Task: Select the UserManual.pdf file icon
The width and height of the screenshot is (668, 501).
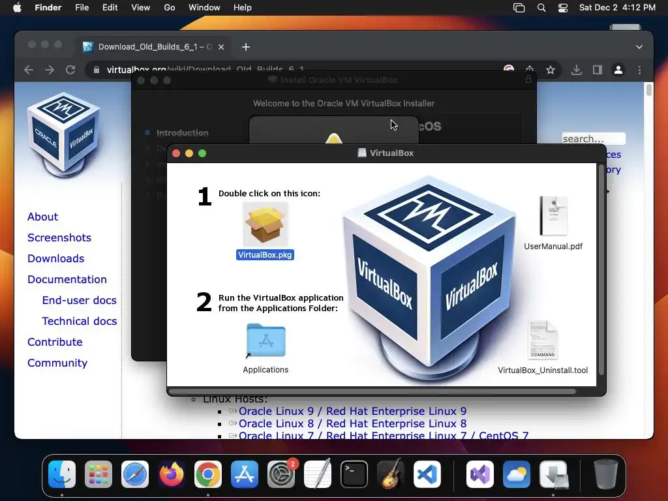Action: click(x=553, y=216)
